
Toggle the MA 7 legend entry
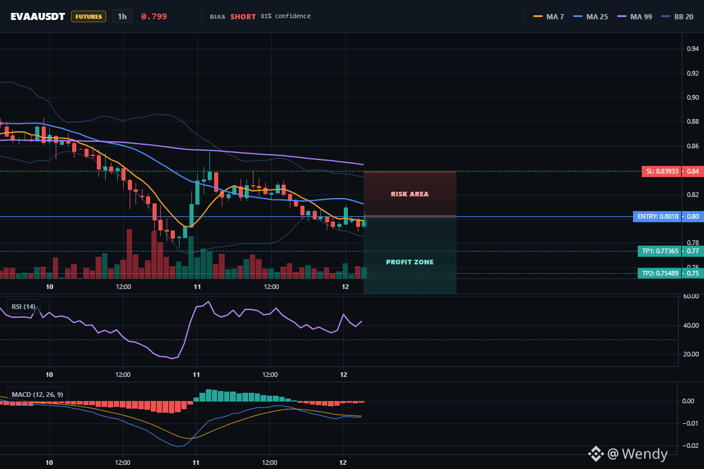pos(549,16)
